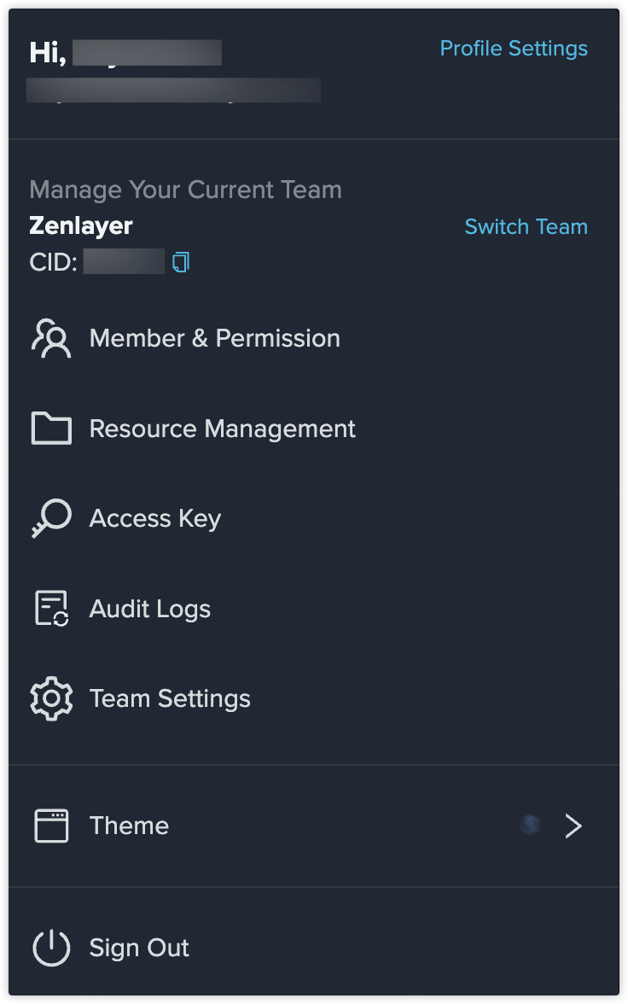
Task: Copy the CID with the copy icon
Action: pos(181,262)
